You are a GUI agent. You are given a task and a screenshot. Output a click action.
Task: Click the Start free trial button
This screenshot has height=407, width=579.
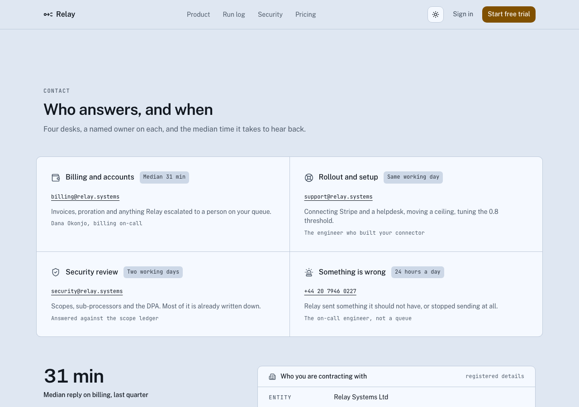(509, 14)
